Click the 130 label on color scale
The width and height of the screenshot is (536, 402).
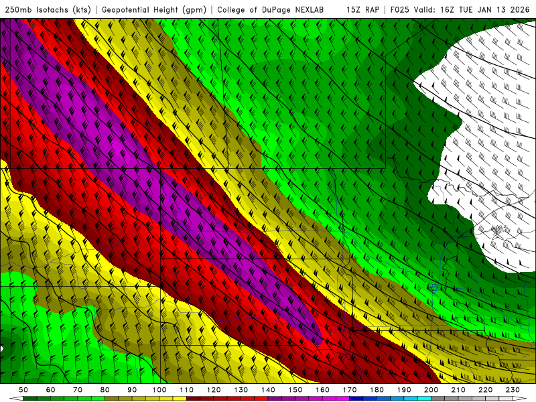coord(241,390)
